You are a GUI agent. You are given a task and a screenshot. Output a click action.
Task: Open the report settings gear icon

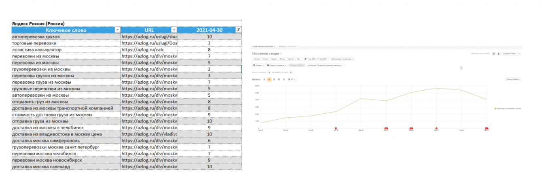494,54
